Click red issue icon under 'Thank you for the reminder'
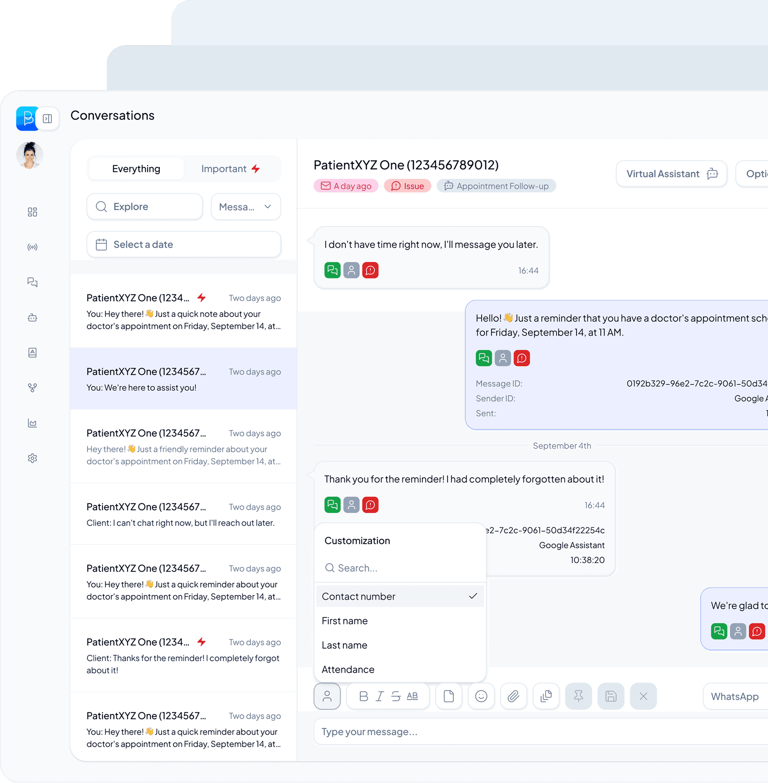 [370, 505]
